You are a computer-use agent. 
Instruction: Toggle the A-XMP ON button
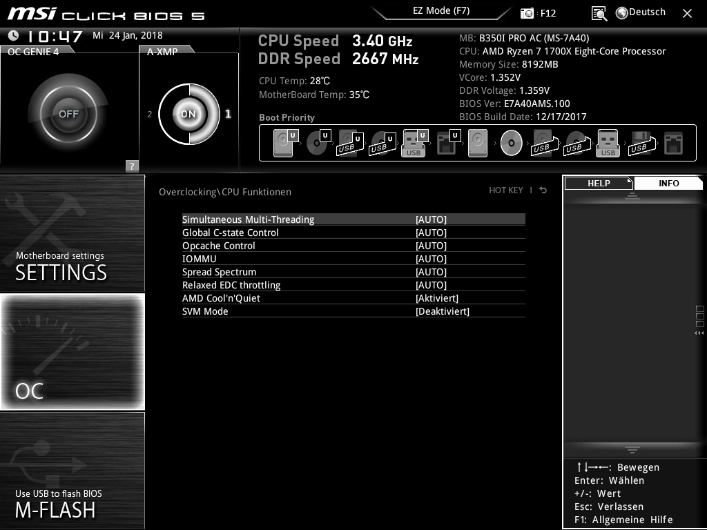click(x=188, y=114)
